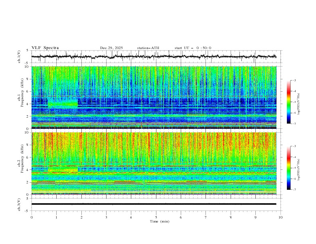Click the time axis tick label '10'
The image size is (316, 244).
[x=280, y=217]
